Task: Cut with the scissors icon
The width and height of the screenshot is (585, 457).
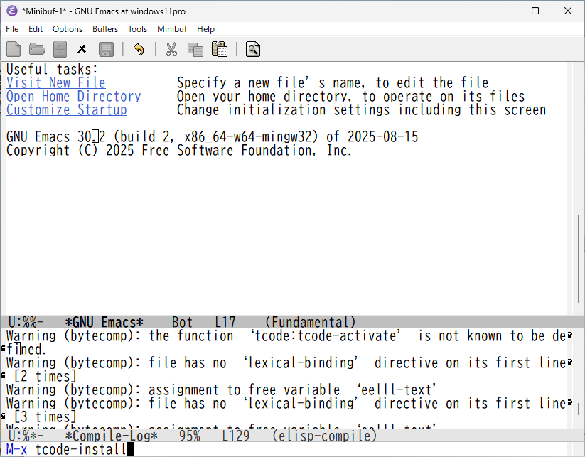Action: point(171,49)
